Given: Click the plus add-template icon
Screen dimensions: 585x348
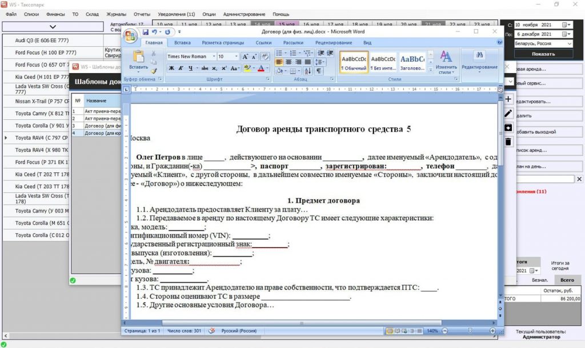Looking at the screenshot, I should click(x=508, y=99).
